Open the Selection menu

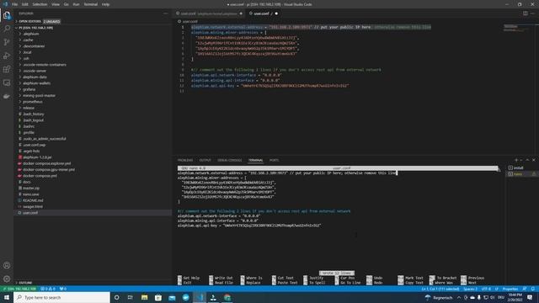pyautogui.click(x=40, y=4)
